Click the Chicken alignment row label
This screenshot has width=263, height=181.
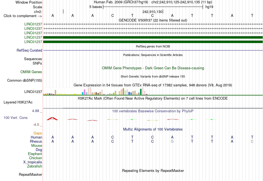(x=35, y=158)
